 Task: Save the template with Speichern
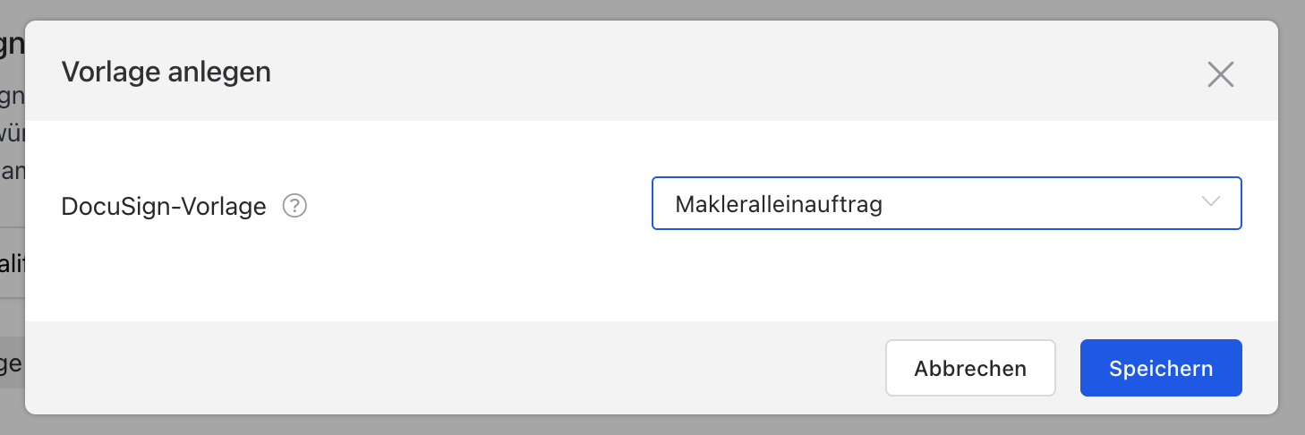click(x=1160, y=368)
